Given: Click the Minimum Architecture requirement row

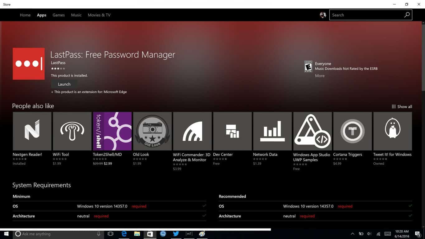Looking at the screenshot, I should click(109, 216).
